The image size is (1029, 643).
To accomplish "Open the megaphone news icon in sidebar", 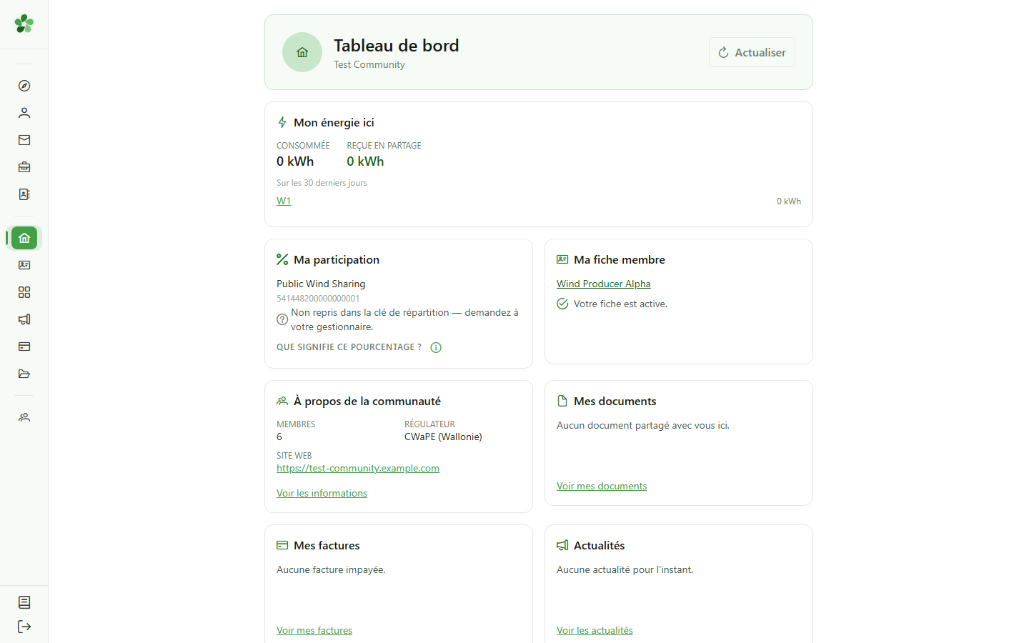I will click(24, 319).
